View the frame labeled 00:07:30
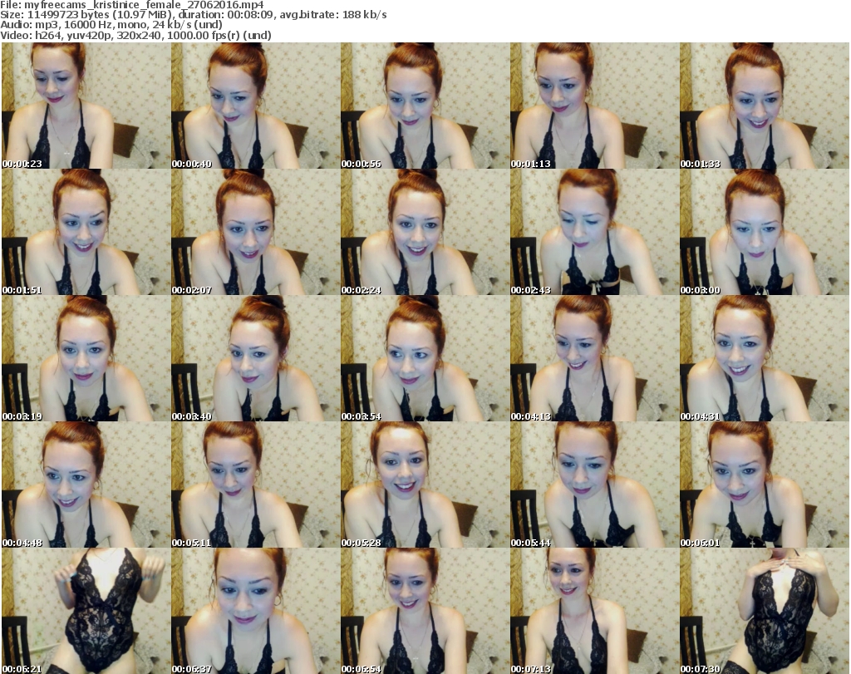Image resolution: width=851 pixels, height=674 pixels. click(765, 611)
